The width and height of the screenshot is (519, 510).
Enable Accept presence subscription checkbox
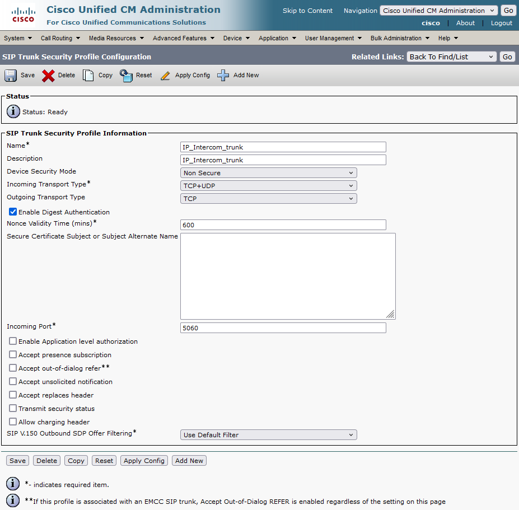13,354
